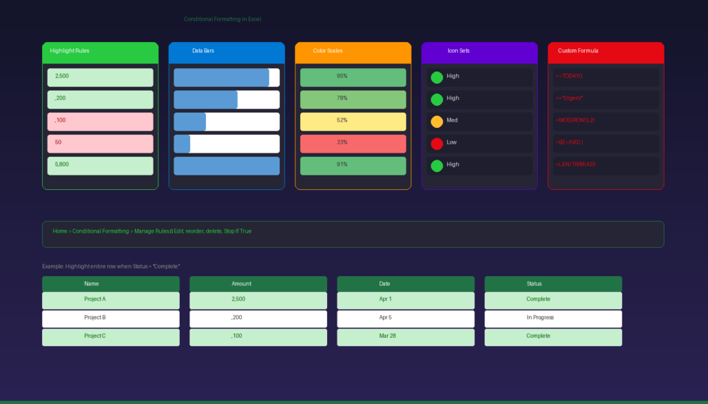Viewport: 708px width, 404px height.
Task: Open the Home breadcrumb link
Action: [x=59, y=231]
